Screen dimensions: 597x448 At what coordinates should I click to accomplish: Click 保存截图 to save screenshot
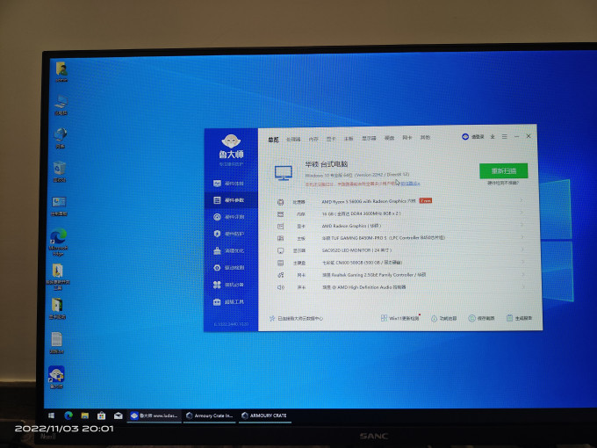tap(481, 318)
